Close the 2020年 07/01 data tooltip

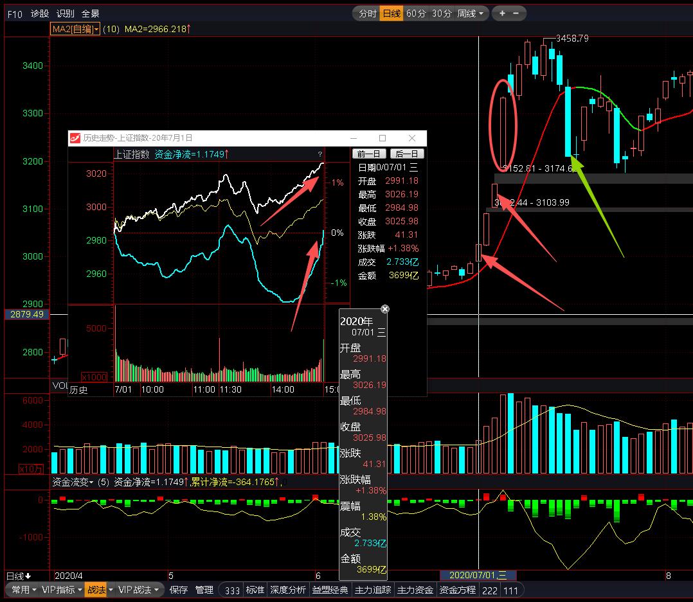click(384, 309)
